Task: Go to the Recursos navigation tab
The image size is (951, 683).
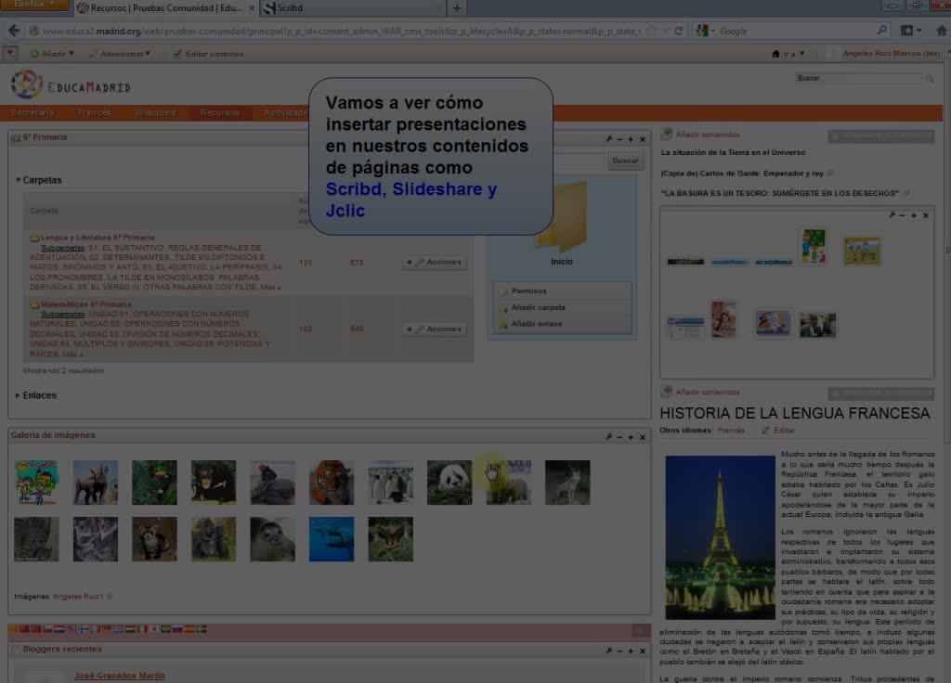Action: pos(219,112)
